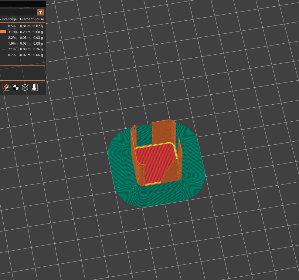Click the 0.23 m filament length value
Viewport: 299px width, 280px height.
point(25,32)
